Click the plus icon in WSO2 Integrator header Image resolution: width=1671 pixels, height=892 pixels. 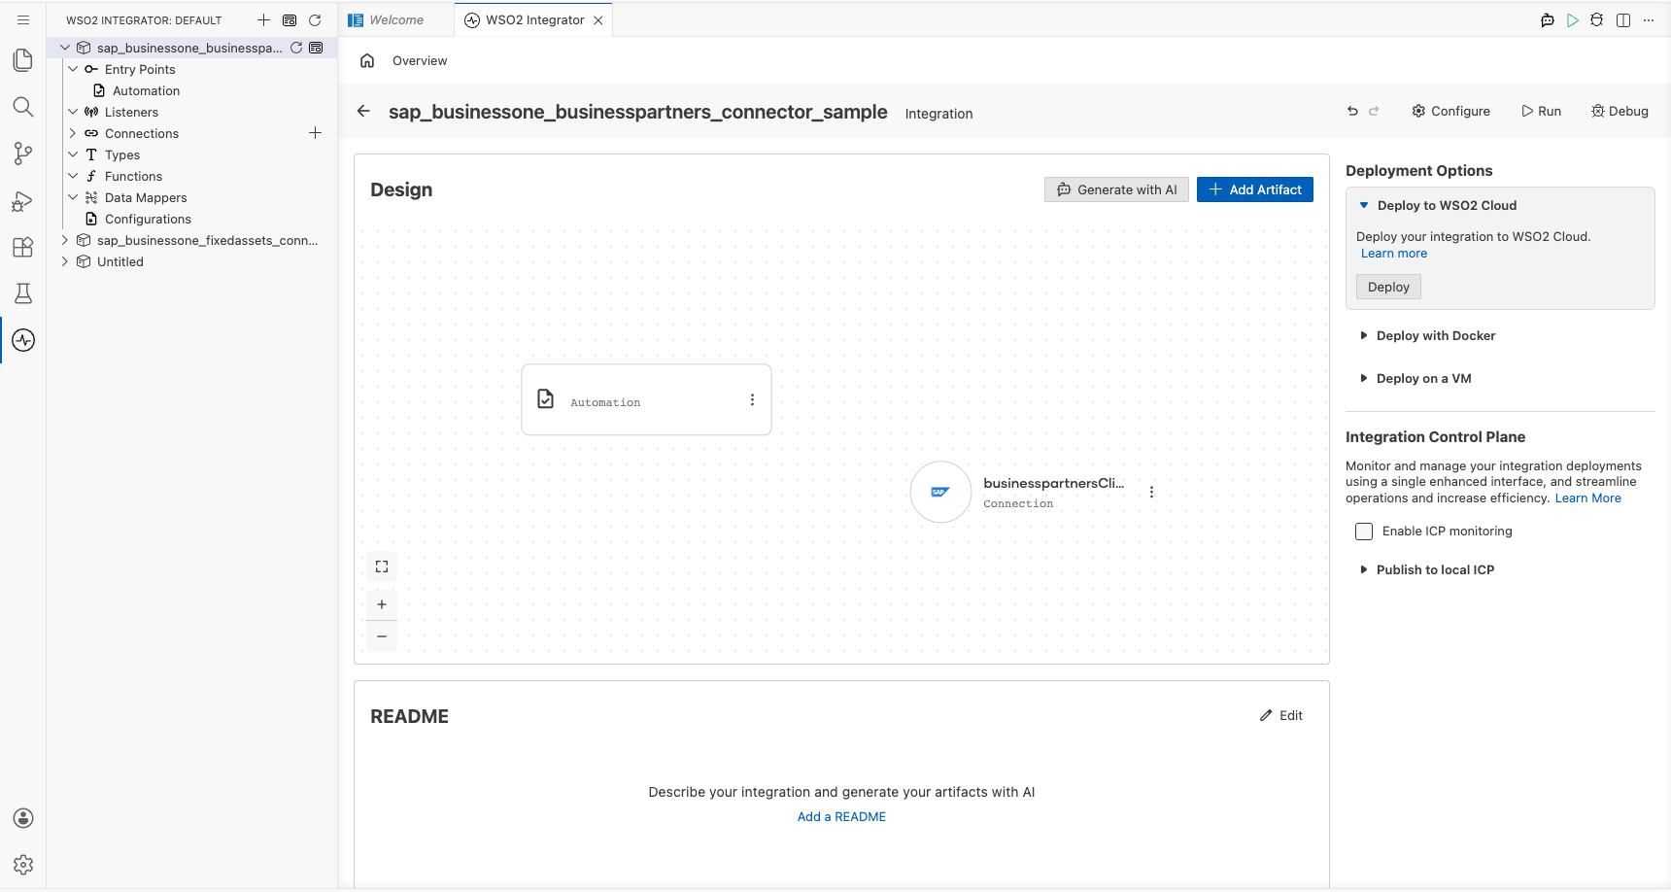point(263,19)
